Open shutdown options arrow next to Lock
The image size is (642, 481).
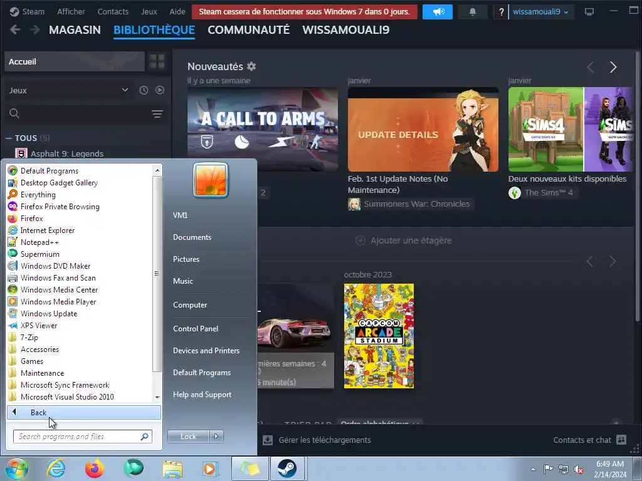click(x=216, y=437)
